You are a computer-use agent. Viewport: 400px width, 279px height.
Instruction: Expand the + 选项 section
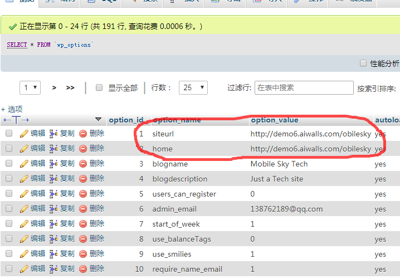click(12, 109)
